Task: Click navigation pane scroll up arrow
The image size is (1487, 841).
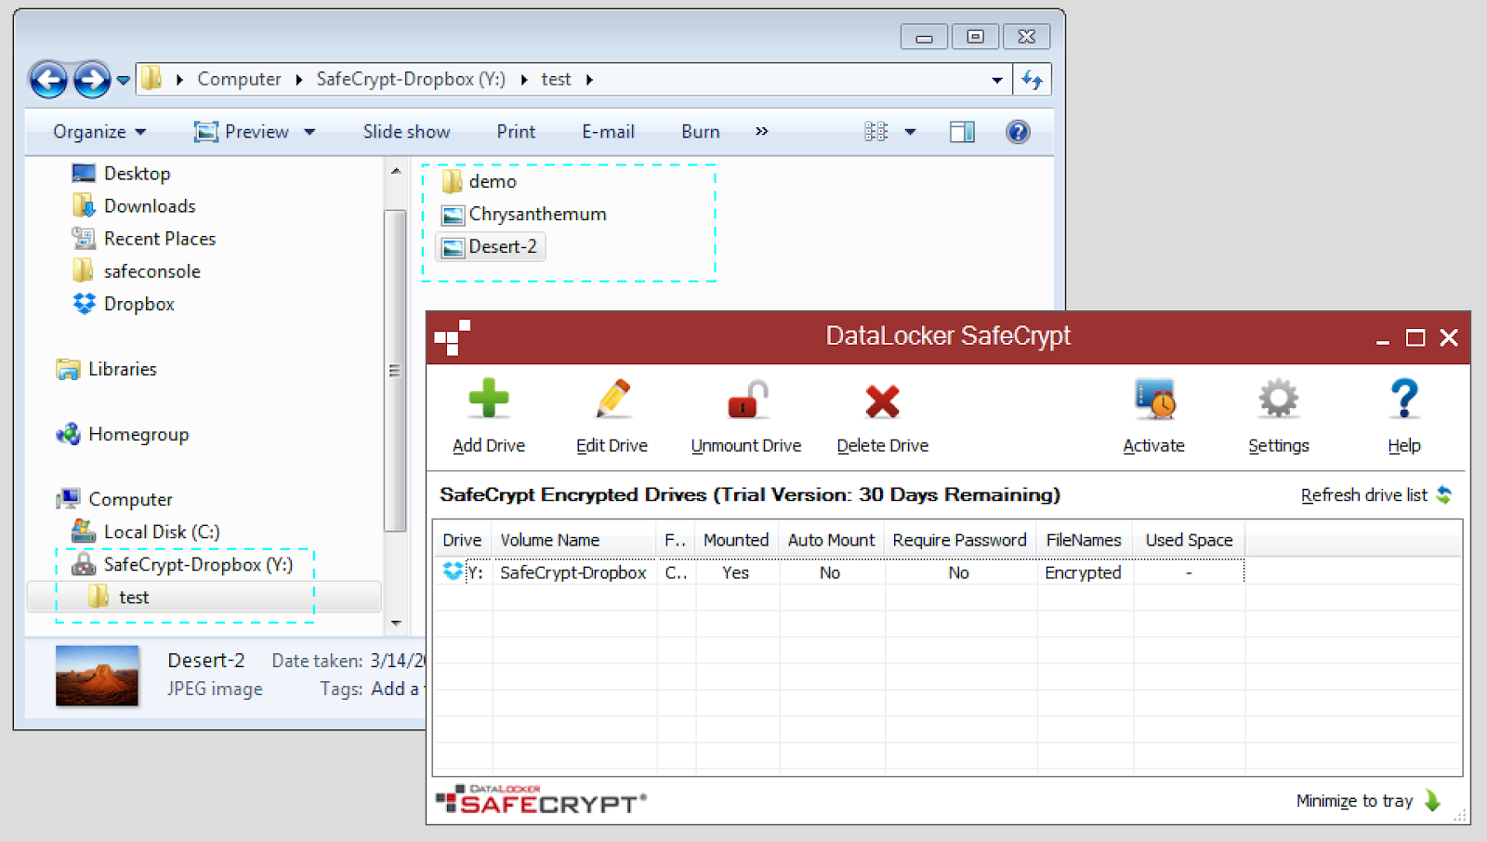Action: click(396, 171)
